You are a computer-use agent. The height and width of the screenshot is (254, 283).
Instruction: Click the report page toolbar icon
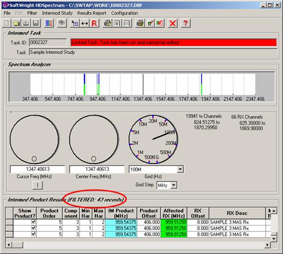tap(117, 23)
